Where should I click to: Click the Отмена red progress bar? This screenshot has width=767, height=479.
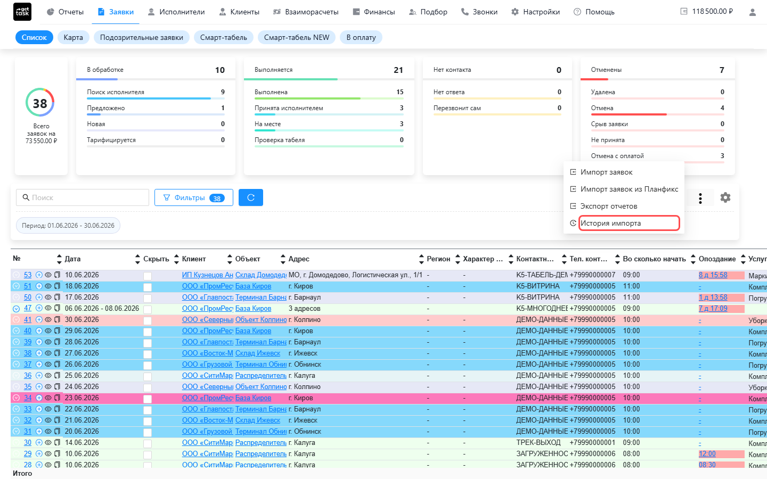pyautogui.click(x=629, y=114)
